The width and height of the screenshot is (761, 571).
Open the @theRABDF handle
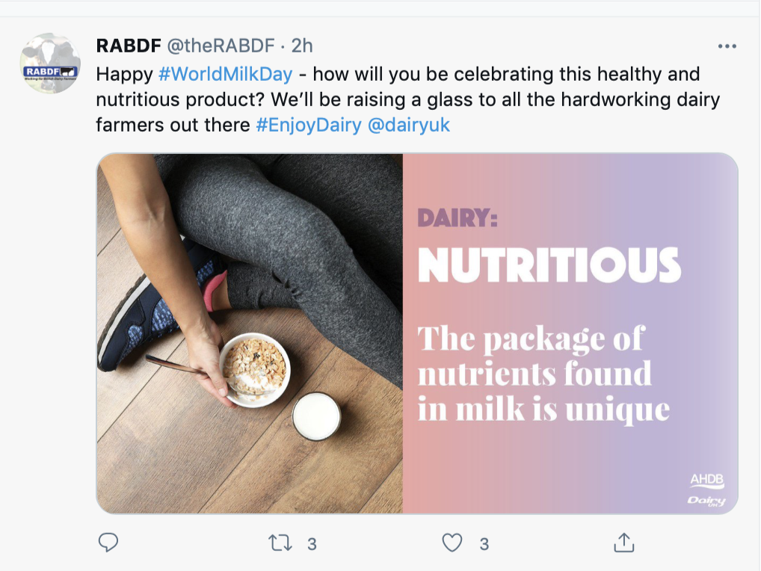click(x=221, y=46)
